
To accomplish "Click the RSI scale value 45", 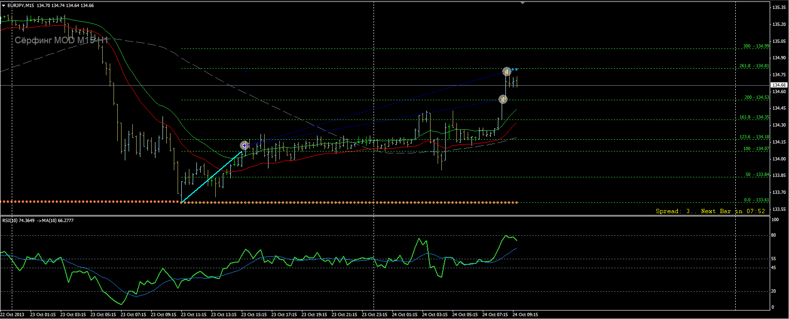I will 773,268.
